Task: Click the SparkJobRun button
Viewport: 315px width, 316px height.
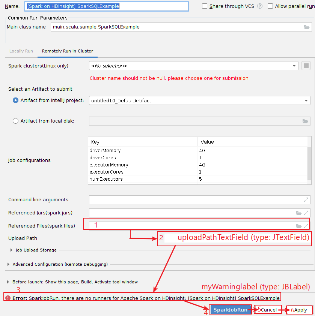Action: click(x=230, y=310)
